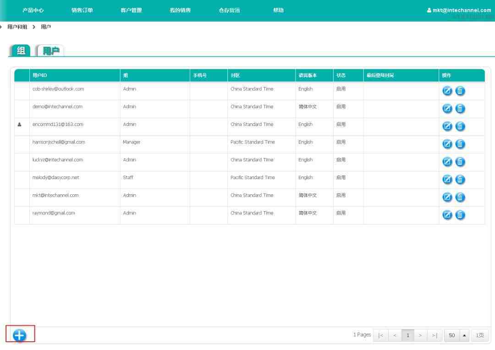
Task: Delete user melody@daisycorp.net
Action: pyautogui.click(x=460, y=180)
